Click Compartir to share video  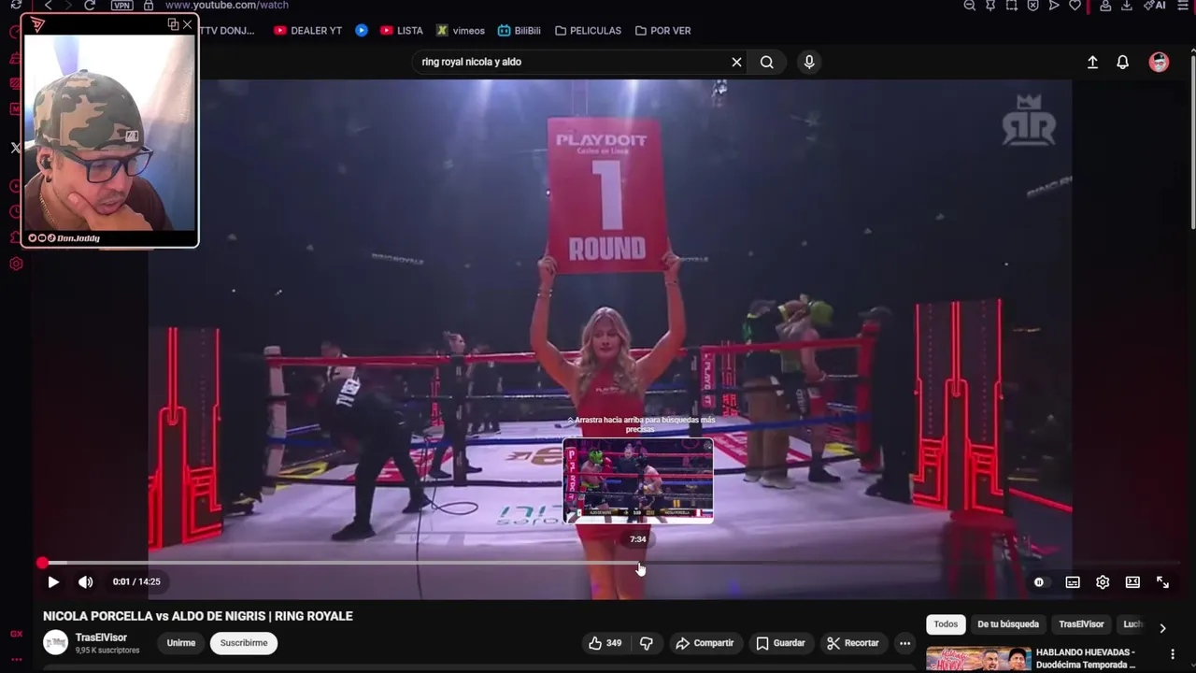point(705,643)
